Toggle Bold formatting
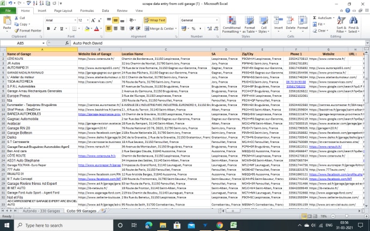The height and width of the screenshot is (231, 370). pyautogui.click(x=48, y=28)
